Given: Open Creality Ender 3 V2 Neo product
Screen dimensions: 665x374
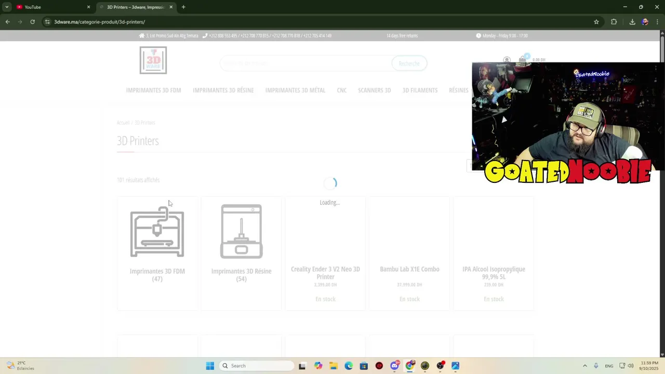Looking at the screenshot, I should coord(325,273).
